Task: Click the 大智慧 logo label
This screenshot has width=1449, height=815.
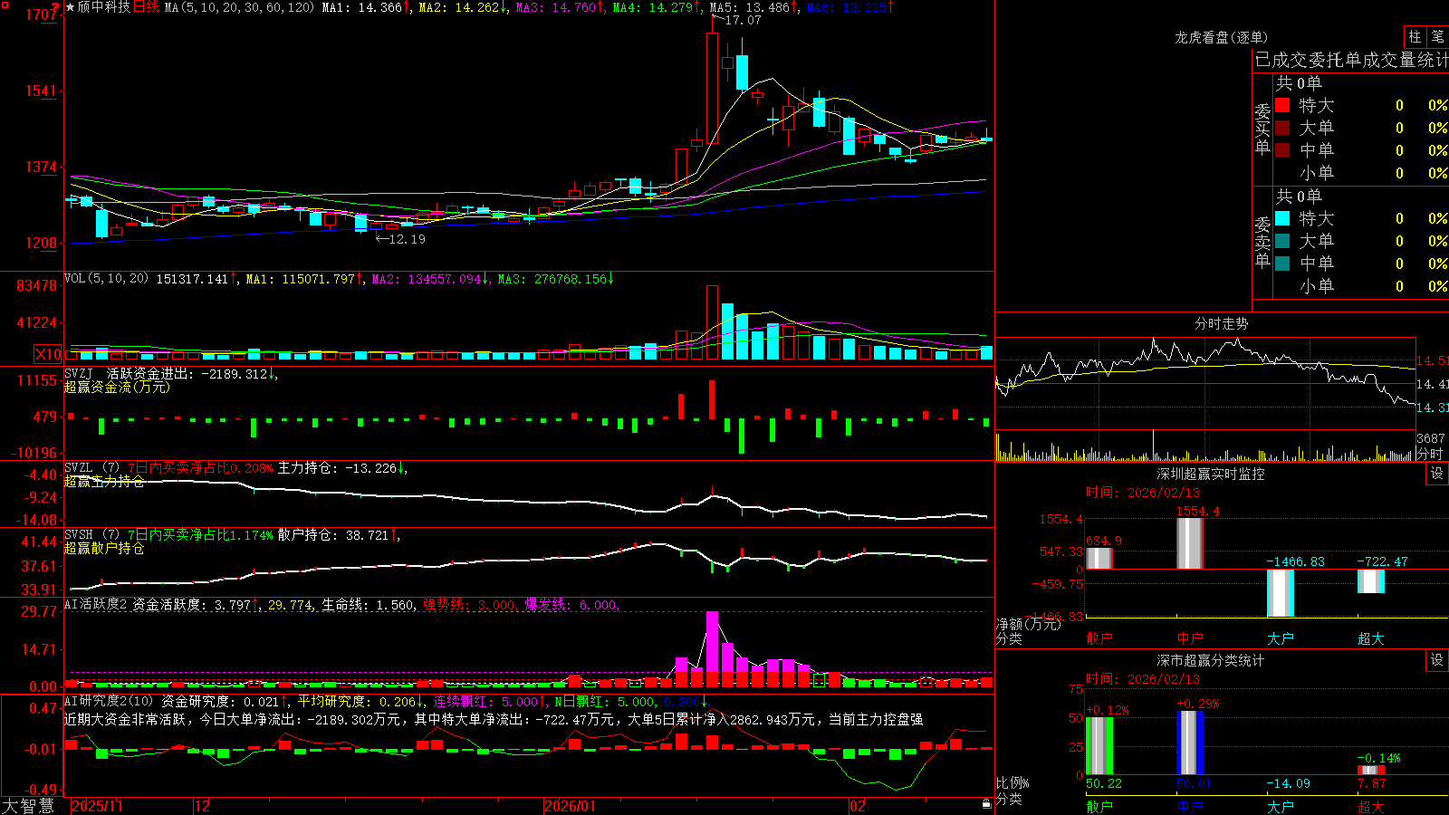Action: tap(28, 806)
